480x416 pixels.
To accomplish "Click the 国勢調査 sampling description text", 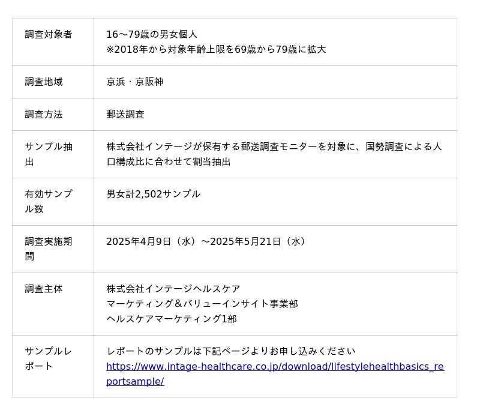I will 274,154.
